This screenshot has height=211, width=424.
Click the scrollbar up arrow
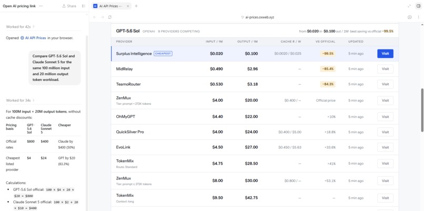(x=422, y=24)
